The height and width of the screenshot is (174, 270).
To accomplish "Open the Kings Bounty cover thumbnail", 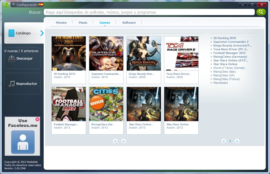I will pos(144,53).
